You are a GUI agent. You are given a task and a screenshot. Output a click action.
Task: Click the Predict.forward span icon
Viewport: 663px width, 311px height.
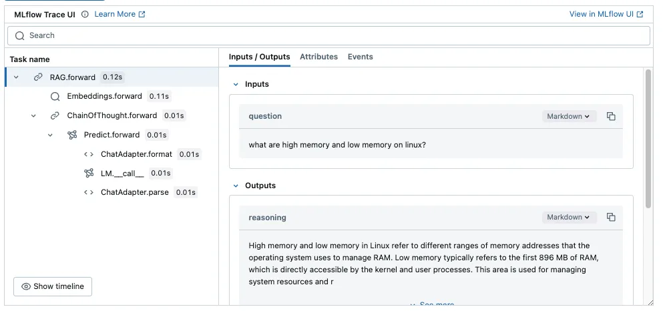pyautogui.click(x=72, y=135)
